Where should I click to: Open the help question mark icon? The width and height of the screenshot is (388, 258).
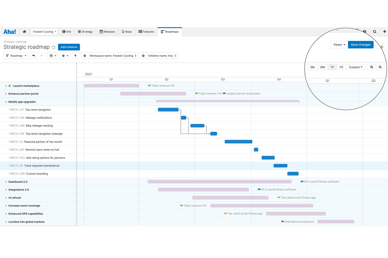[x=364, y=32]
